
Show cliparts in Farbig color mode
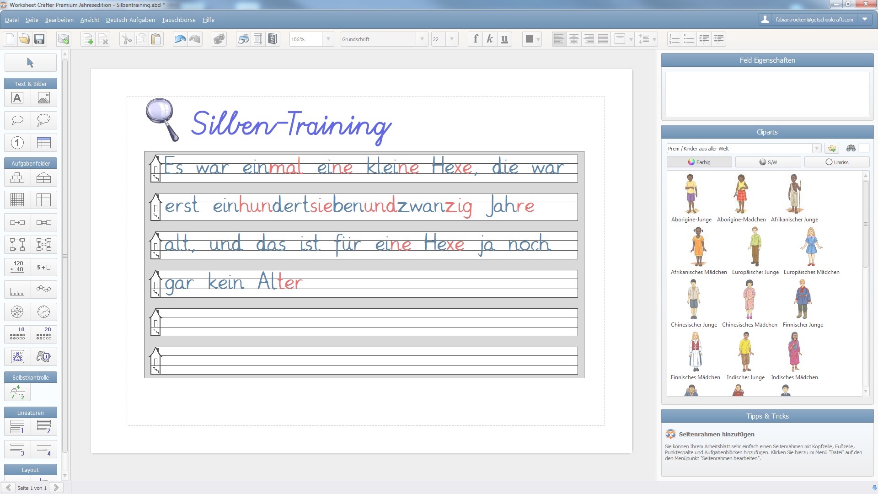click(x=699, y=162)
